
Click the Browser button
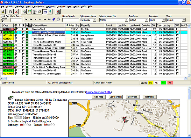(132, 97)
